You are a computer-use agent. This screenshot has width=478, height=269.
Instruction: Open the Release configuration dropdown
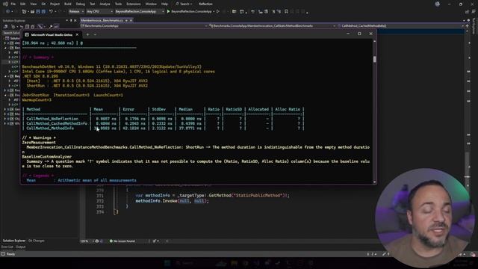click(x=76, y=11)
